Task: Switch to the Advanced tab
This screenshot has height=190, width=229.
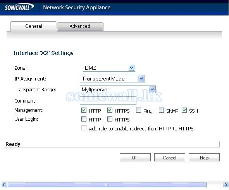Action: point(80,27)
